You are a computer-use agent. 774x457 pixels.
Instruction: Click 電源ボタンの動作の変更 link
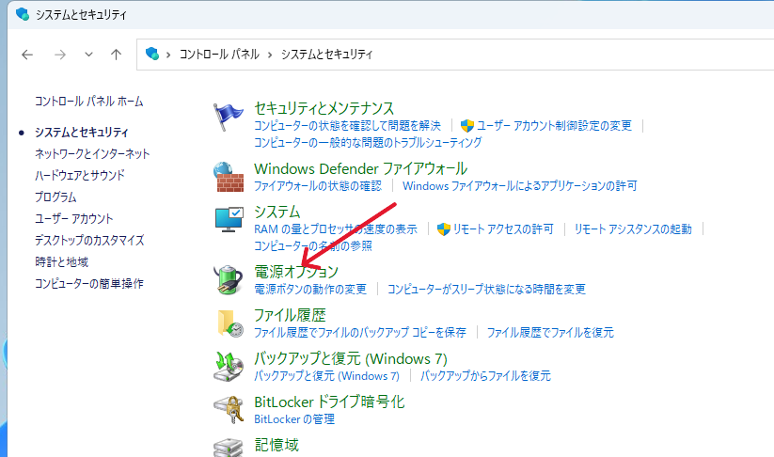tap(310, 289)
